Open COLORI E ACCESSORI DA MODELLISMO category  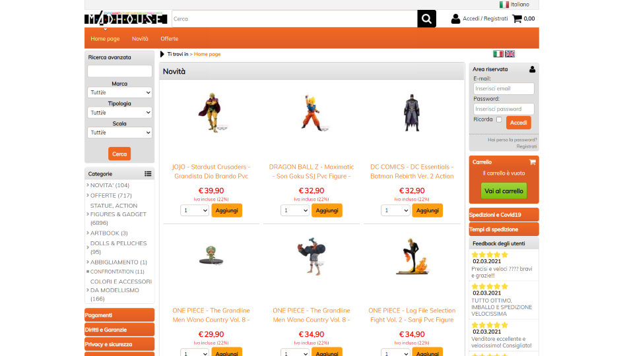[121, 290]
